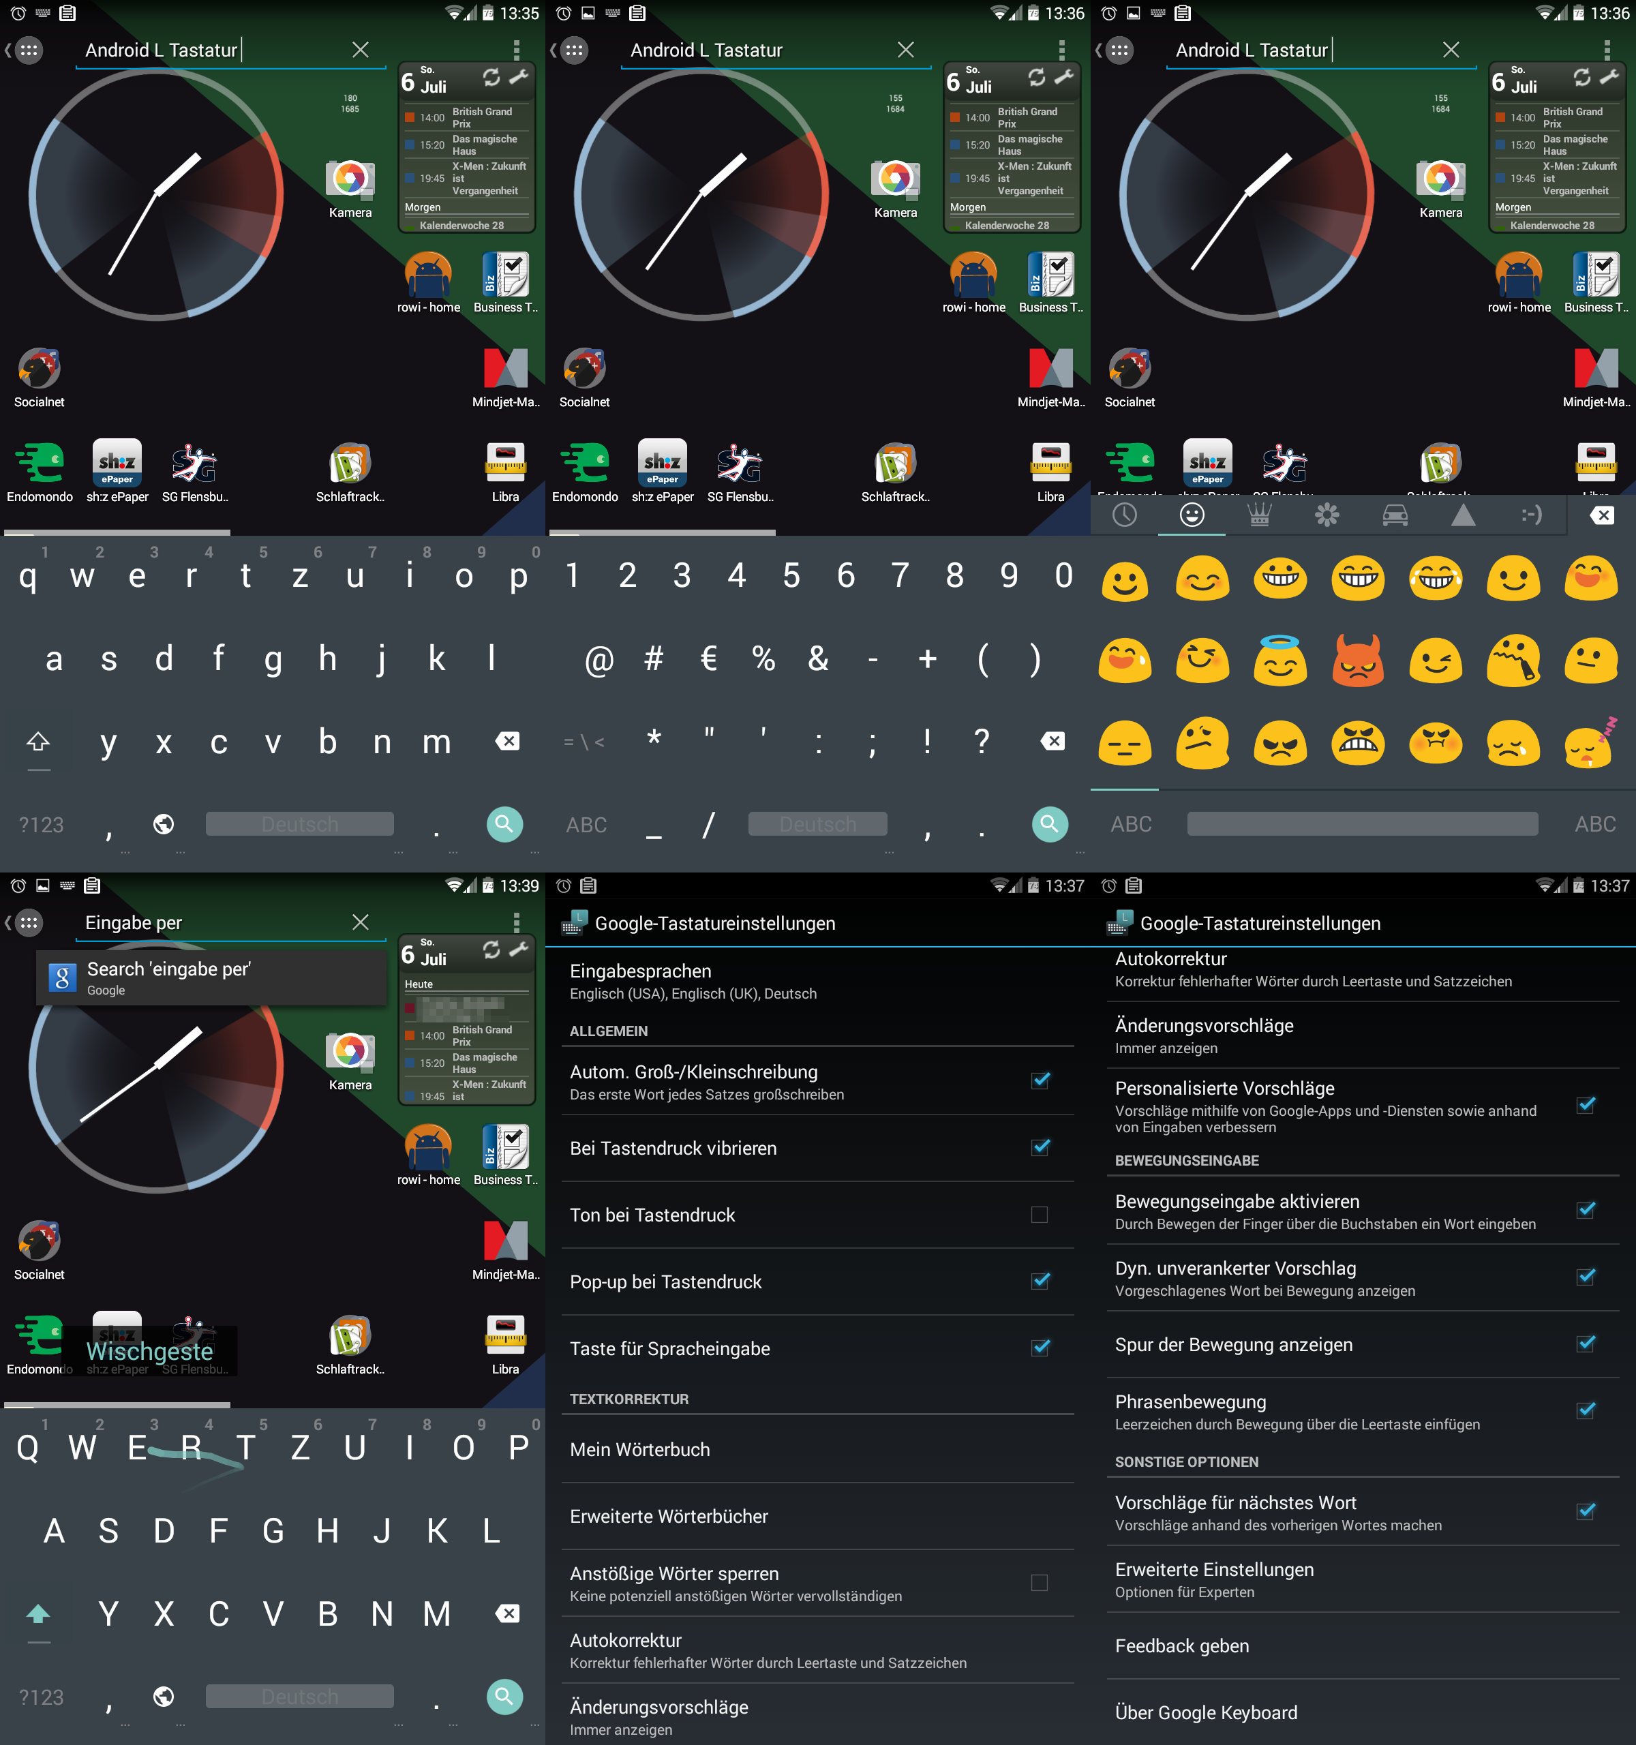Enable Ton bei Tastendruck checkbox
This screenshot has width=1636, height=1745.
point(1040,1215)
